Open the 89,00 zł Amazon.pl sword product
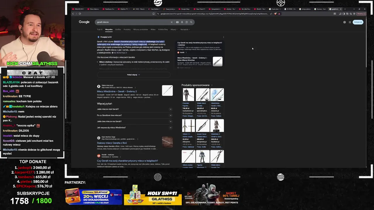Screen dimensions: 374x210 (217, 103)
